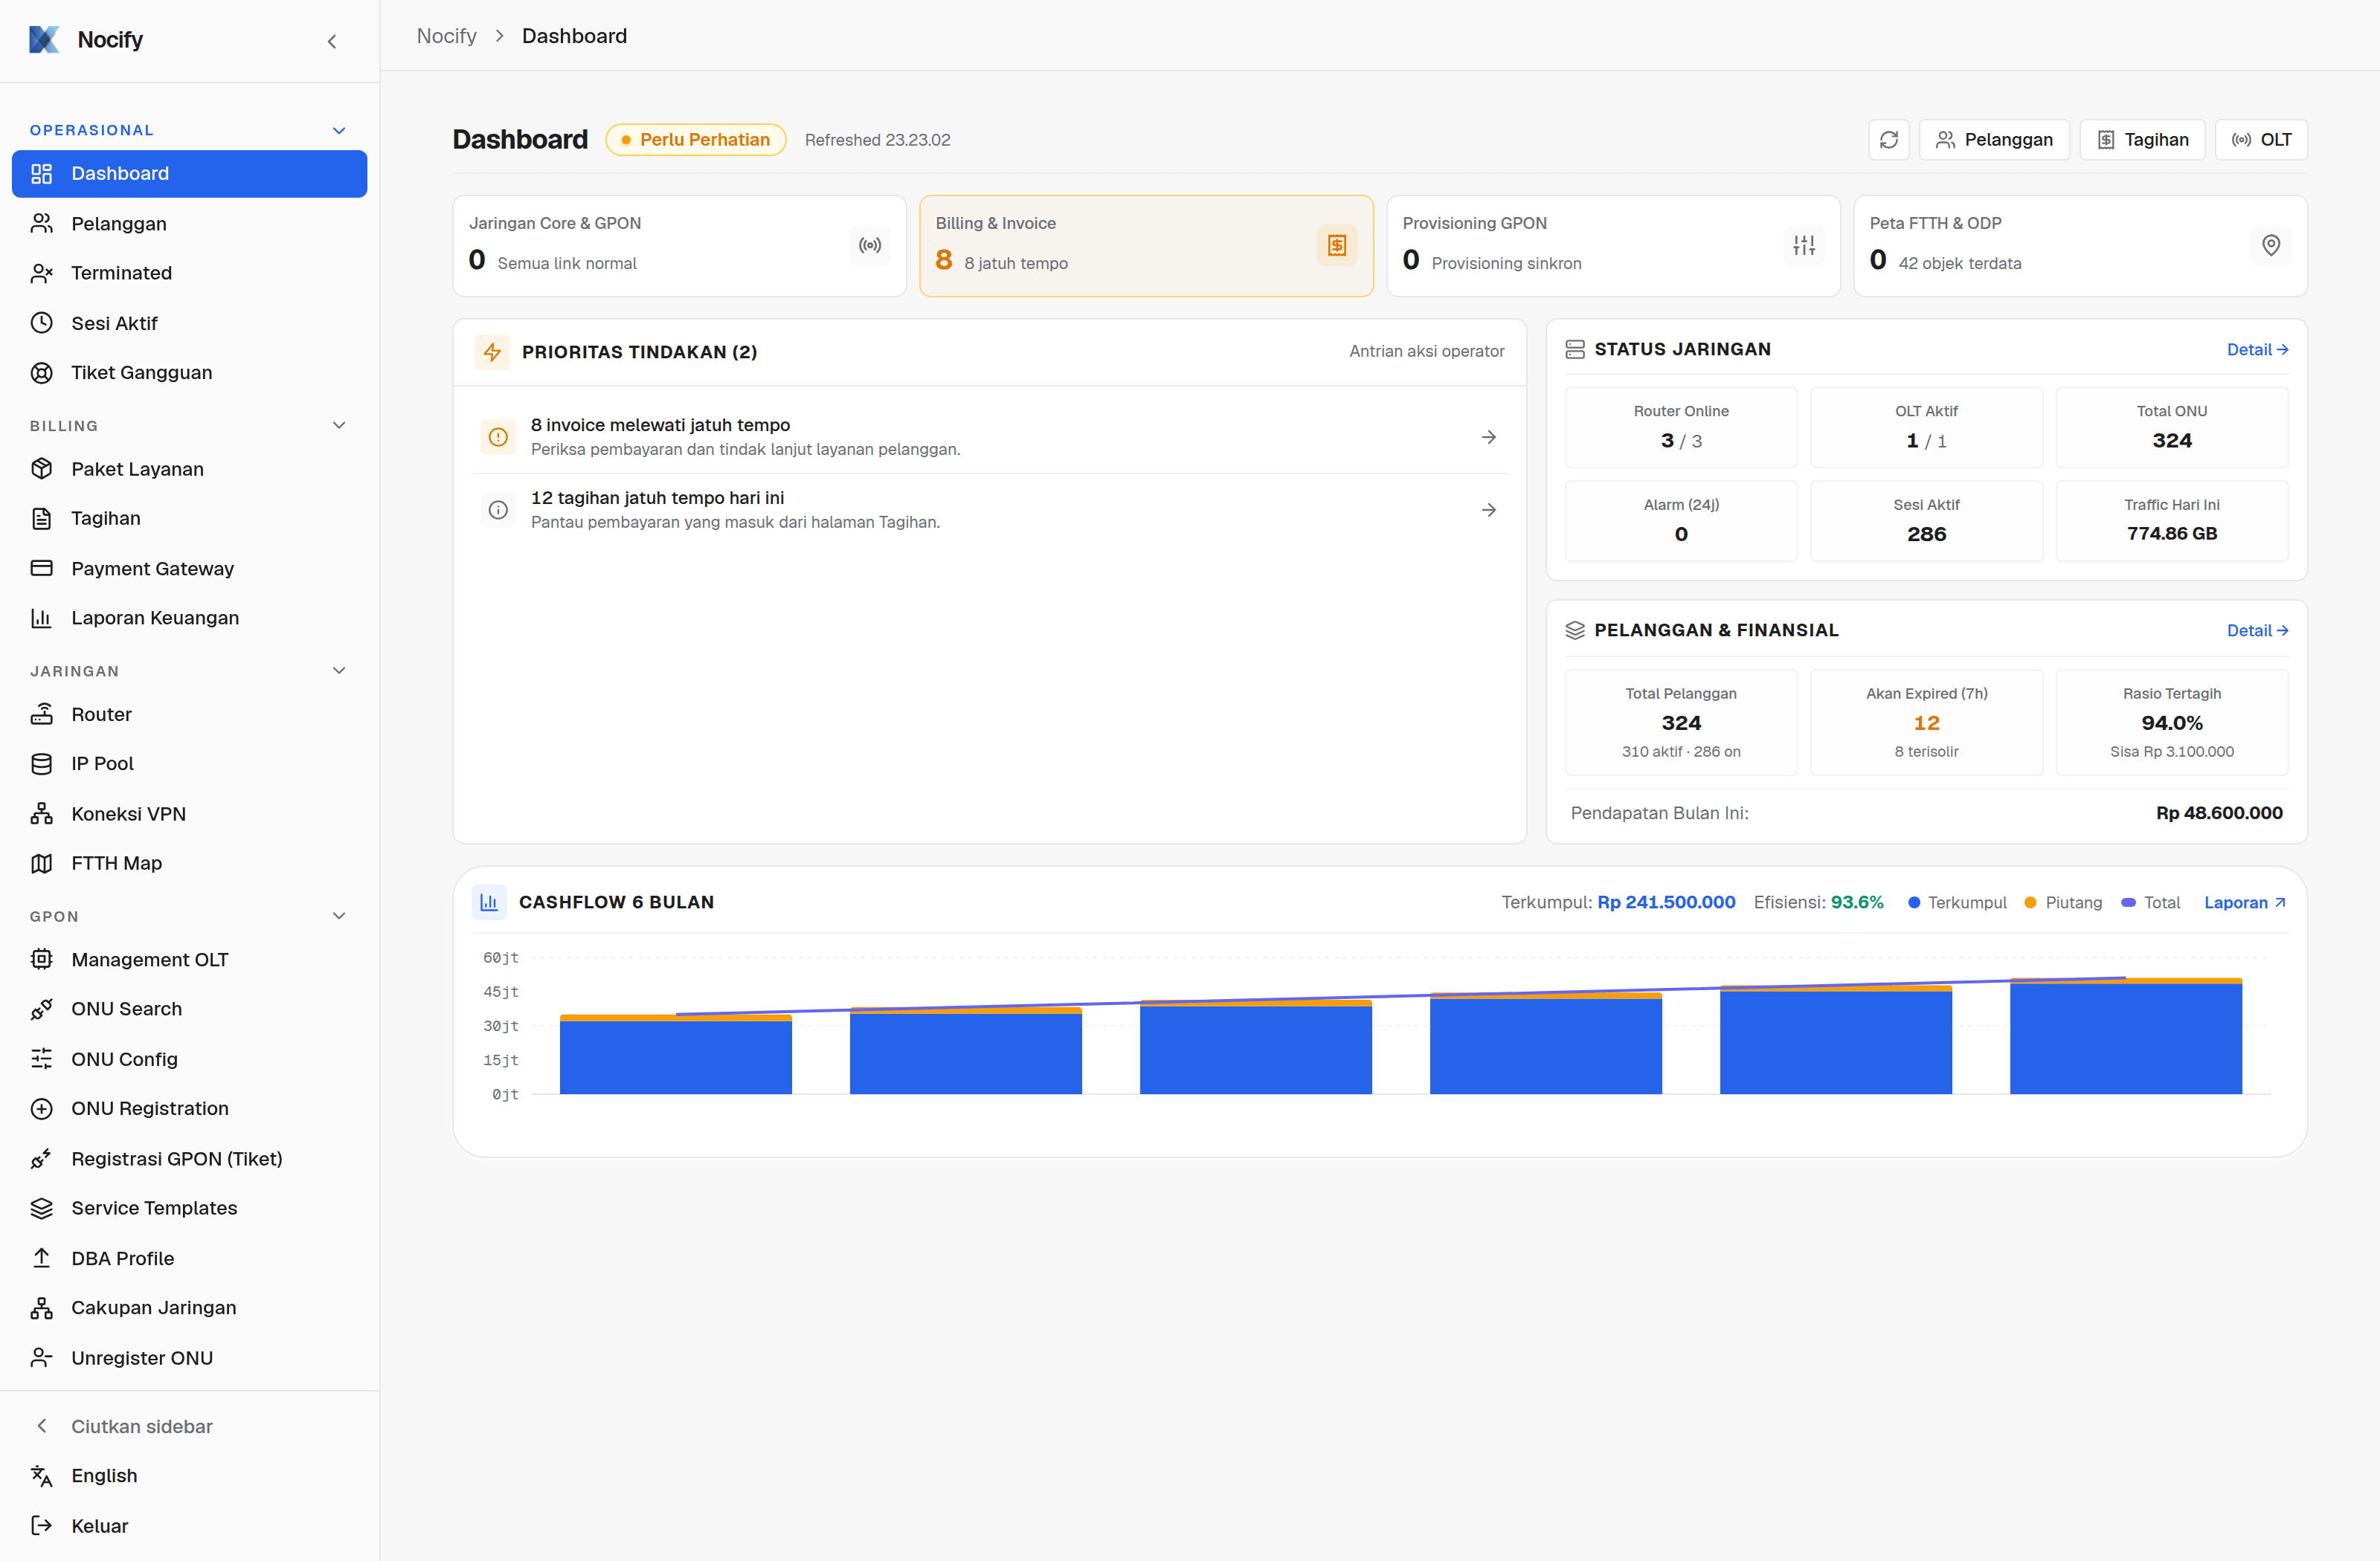Viewport: 2380px width, 1561px height.
Task: Click the Tagihan header button
Action: tap(2142, 140)
